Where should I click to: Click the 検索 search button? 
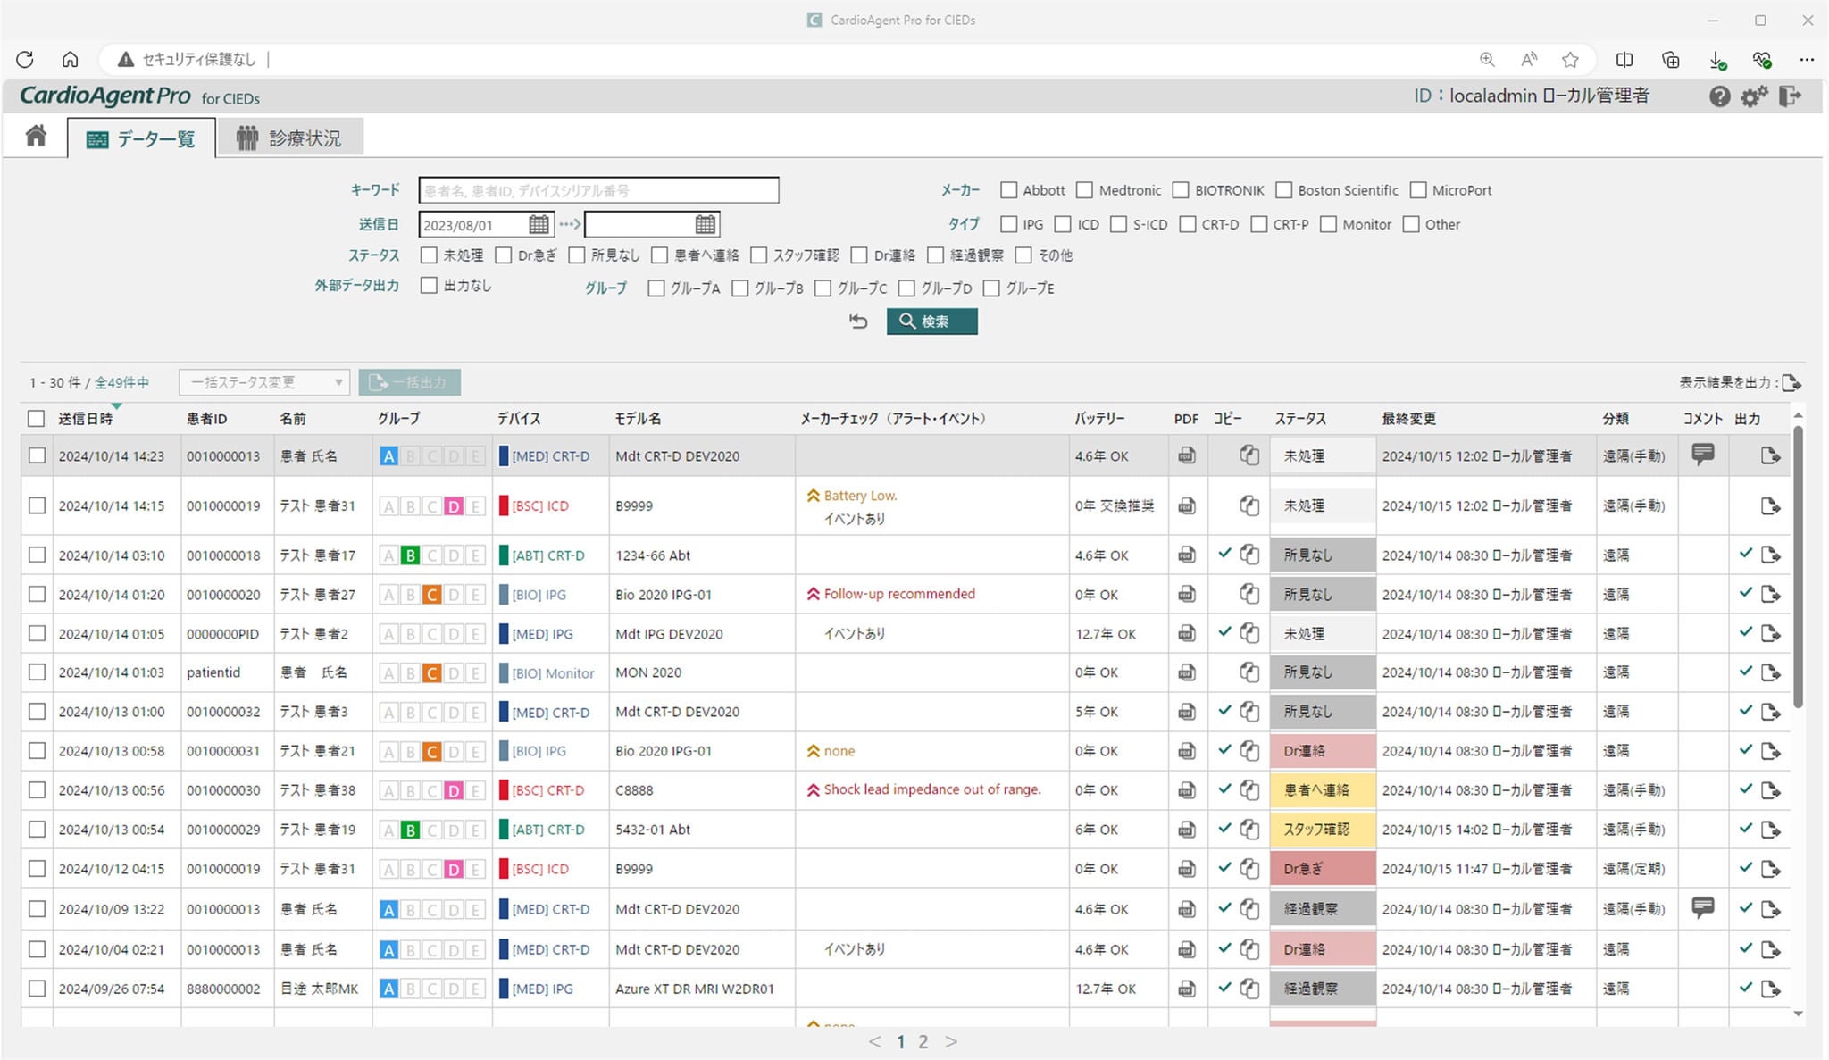click(931, 321)
